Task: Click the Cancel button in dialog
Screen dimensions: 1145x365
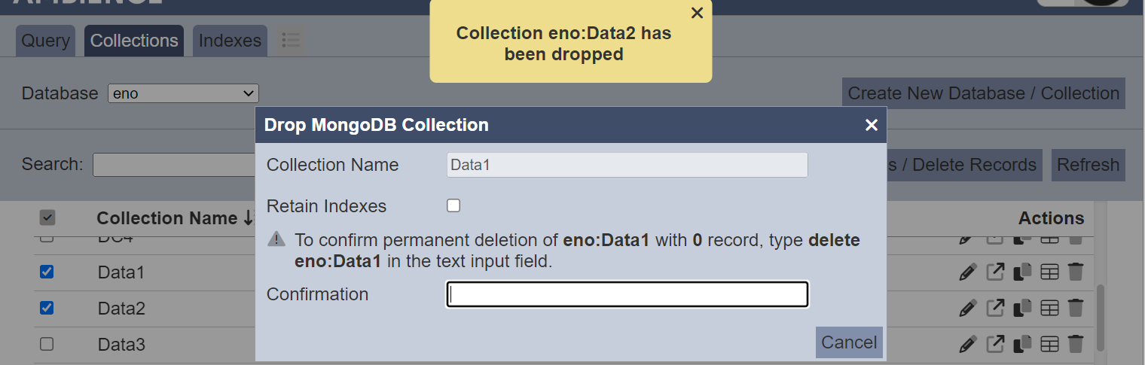Action: (849, 342)
